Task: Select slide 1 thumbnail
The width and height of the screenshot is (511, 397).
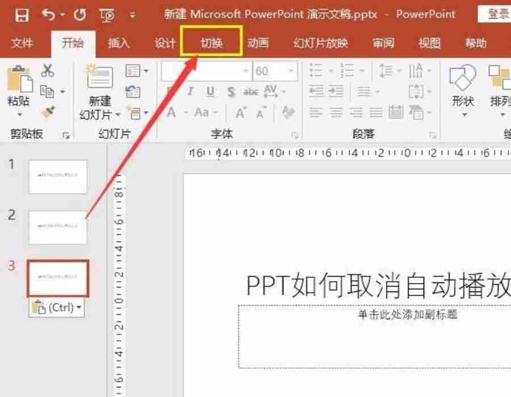Action: (x=58, y=177)
